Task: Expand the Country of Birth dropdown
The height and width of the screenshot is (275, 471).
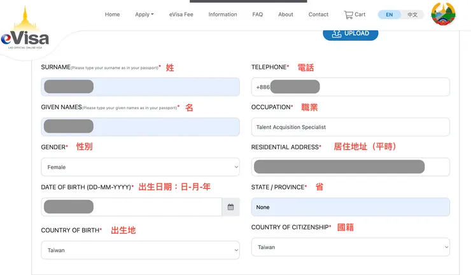Action: click(x=140, y=250)
